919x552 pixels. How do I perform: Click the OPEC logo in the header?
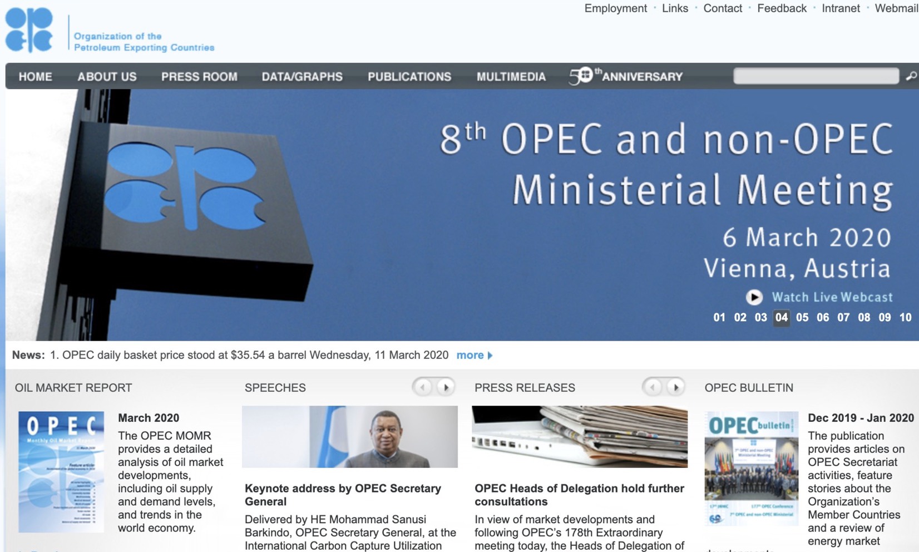[29, 30]
